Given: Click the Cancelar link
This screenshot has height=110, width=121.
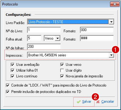Looking at the screenshot, I should (x=108, y=101).
